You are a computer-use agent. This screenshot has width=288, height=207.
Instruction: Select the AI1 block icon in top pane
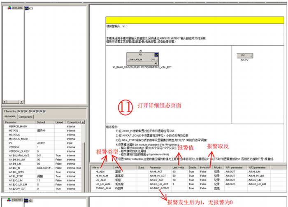27,8
